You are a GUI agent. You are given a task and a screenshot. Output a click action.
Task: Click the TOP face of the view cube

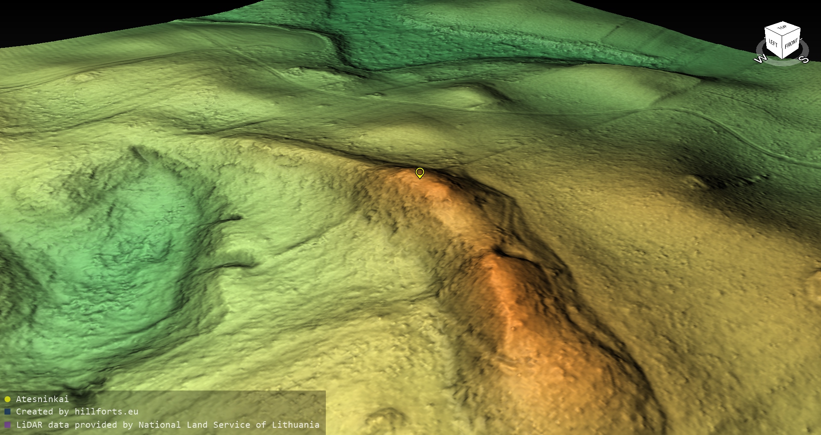(783, 27)
